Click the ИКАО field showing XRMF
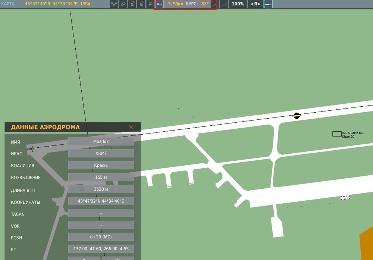This screenshot has height=260, width=373. [x=101, y=153]
